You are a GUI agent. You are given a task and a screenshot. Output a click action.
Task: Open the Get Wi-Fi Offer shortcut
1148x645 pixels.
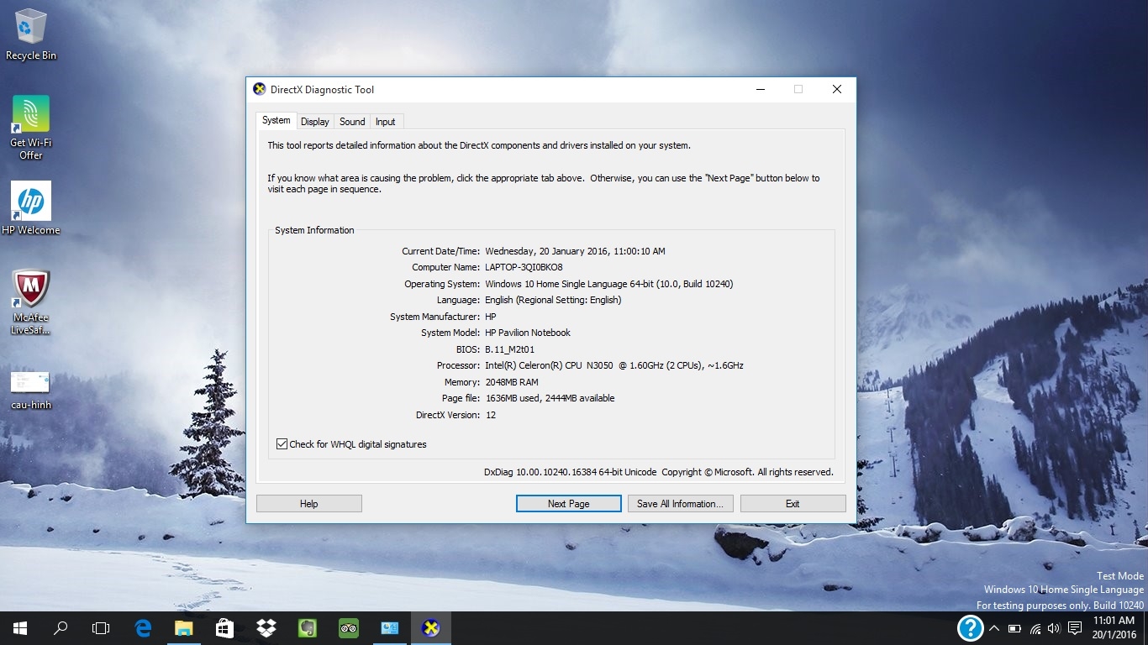coord(31,128)
